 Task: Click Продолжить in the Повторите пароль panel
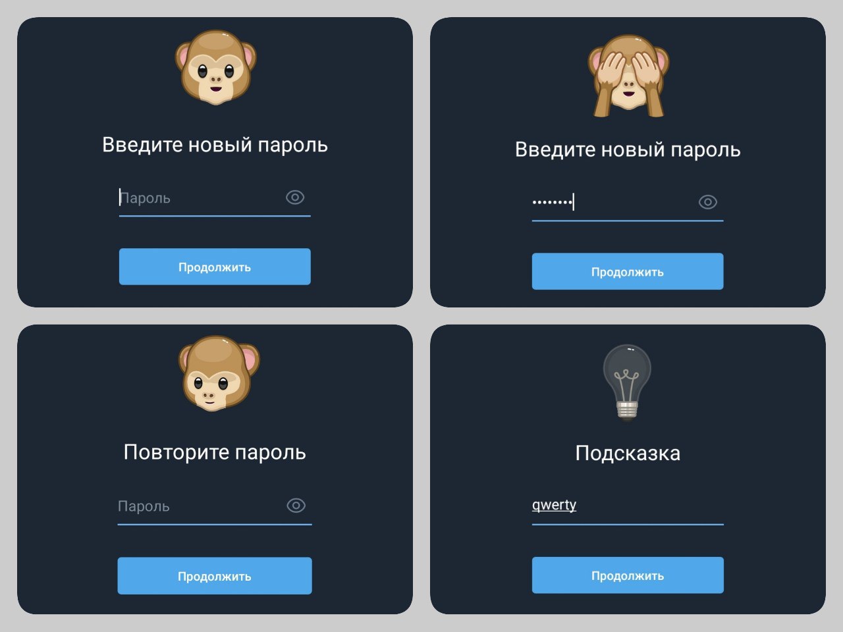(x=215, y=576)
